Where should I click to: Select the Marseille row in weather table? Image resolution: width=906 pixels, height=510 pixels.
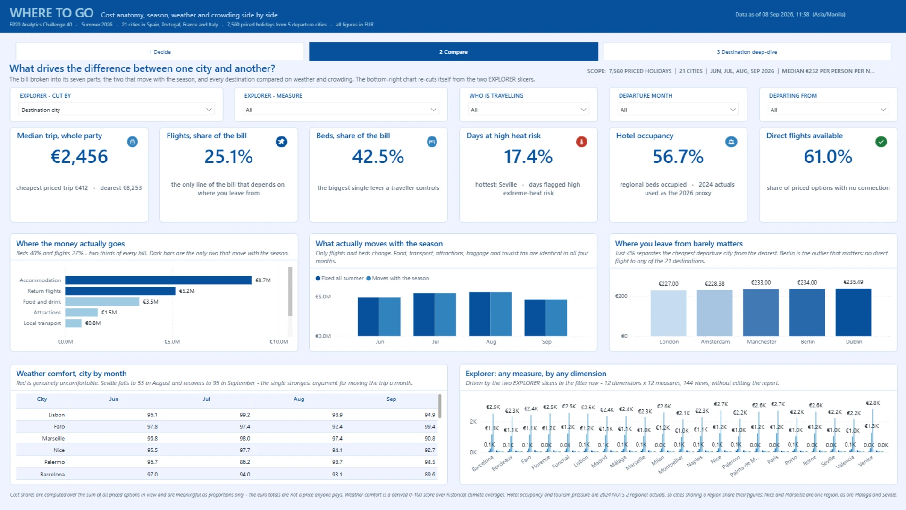click(227, 438)
